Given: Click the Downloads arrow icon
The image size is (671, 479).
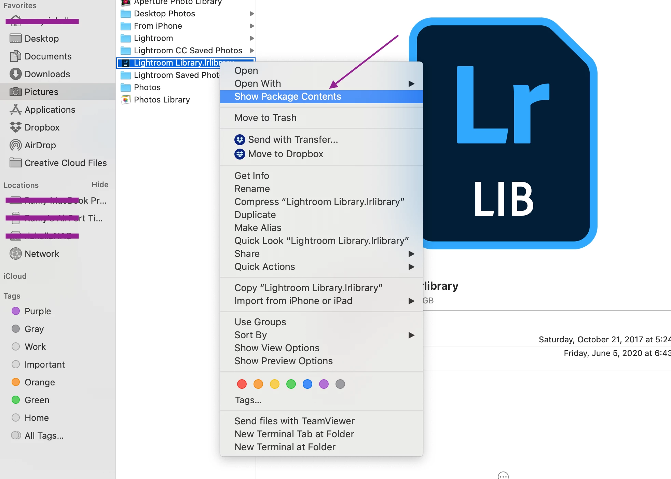Looking at the screenshot, I should pos(15,74).
